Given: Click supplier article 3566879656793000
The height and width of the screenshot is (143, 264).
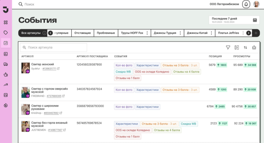Looking at the screenshot, I should pos(90,106).
